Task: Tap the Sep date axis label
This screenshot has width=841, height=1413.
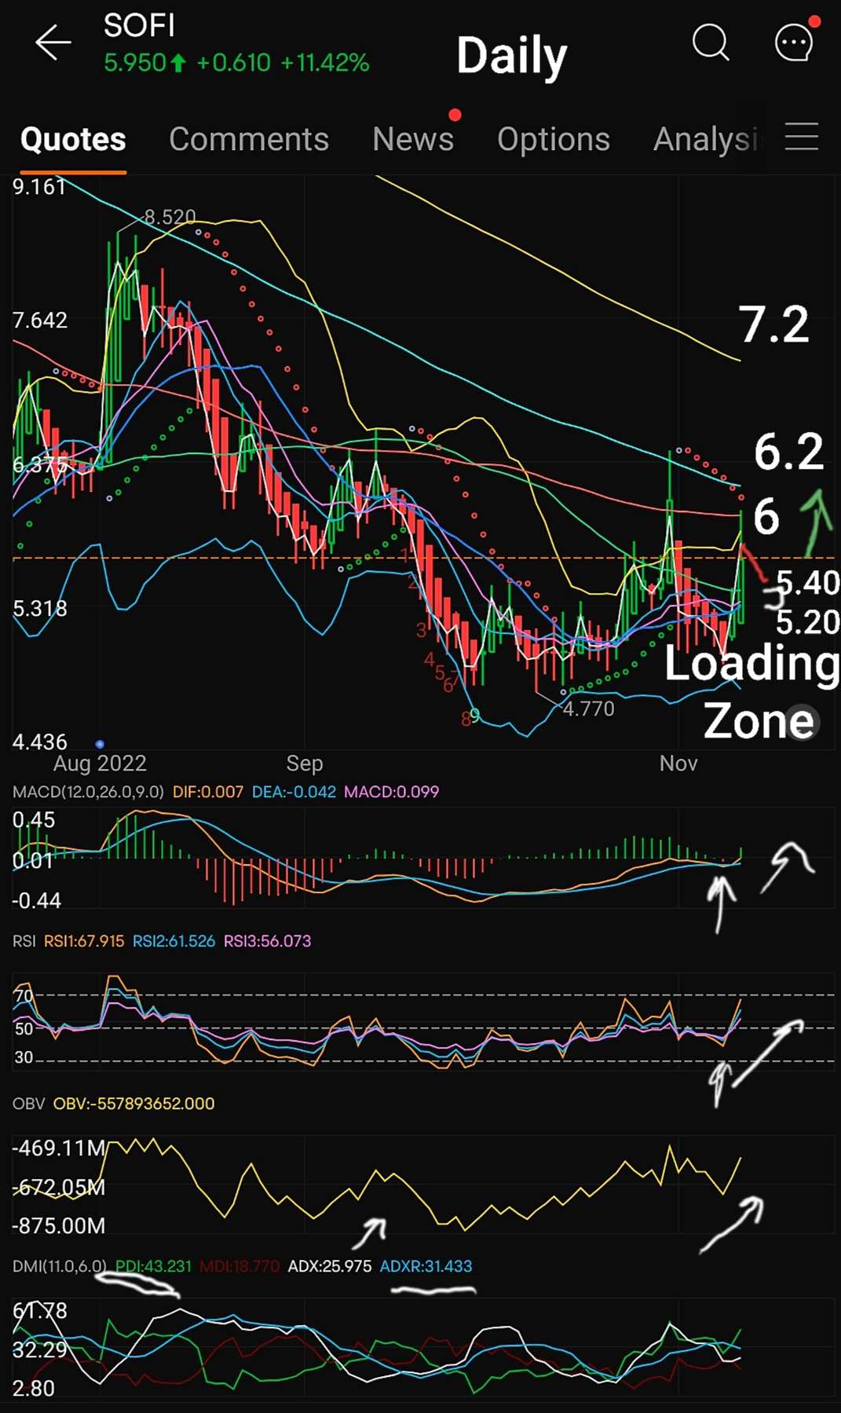Action: [x=305, y=763]
